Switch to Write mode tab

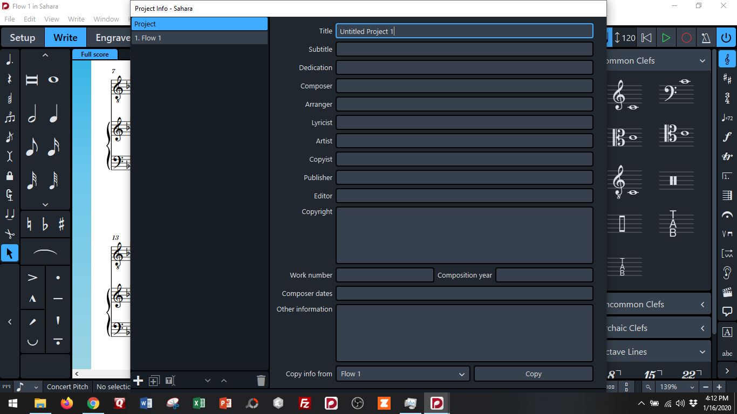(65, 38)
